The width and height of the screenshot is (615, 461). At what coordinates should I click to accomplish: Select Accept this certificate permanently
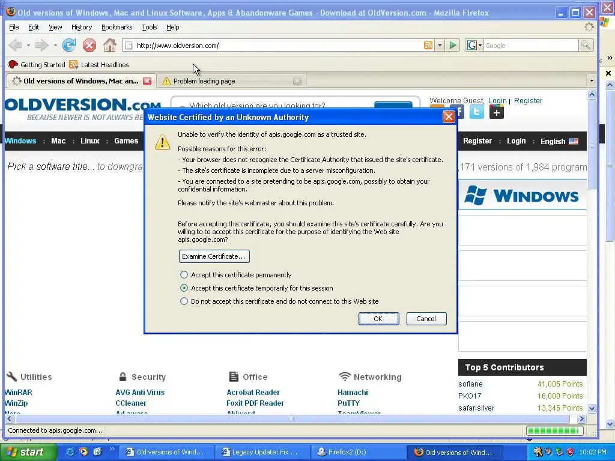click(184, 275)
